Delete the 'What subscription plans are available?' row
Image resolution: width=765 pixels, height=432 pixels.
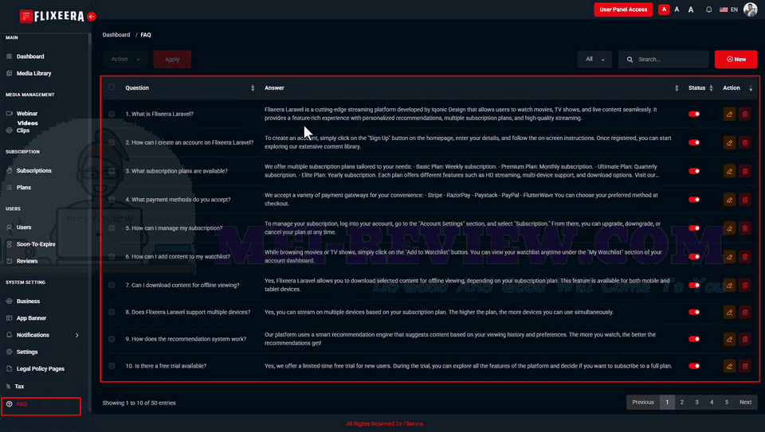(745, 171)
